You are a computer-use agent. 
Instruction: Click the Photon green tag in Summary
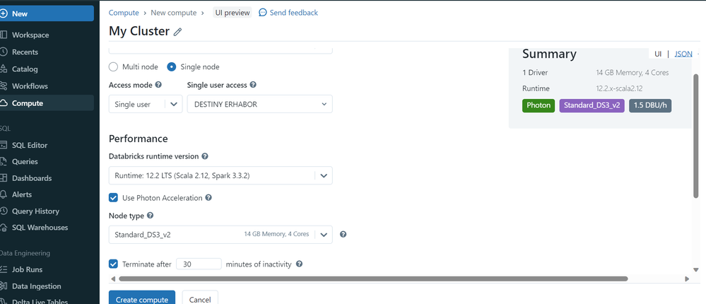pyautogui.click(x=539, y=105)
